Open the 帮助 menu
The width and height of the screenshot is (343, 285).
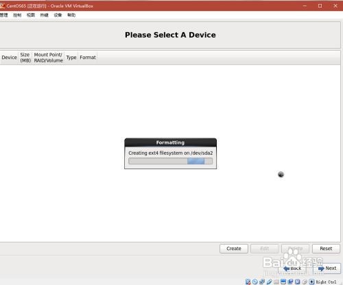click(x=71, y=15)
